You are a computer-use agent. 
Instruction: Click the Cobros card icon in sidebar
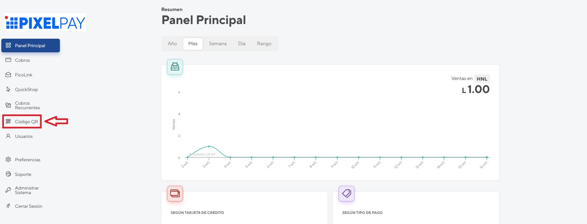8,60
